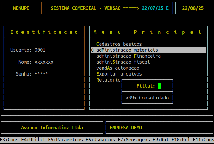Click the Senha password field
The image size is (214, 144).
pos(41,74)
